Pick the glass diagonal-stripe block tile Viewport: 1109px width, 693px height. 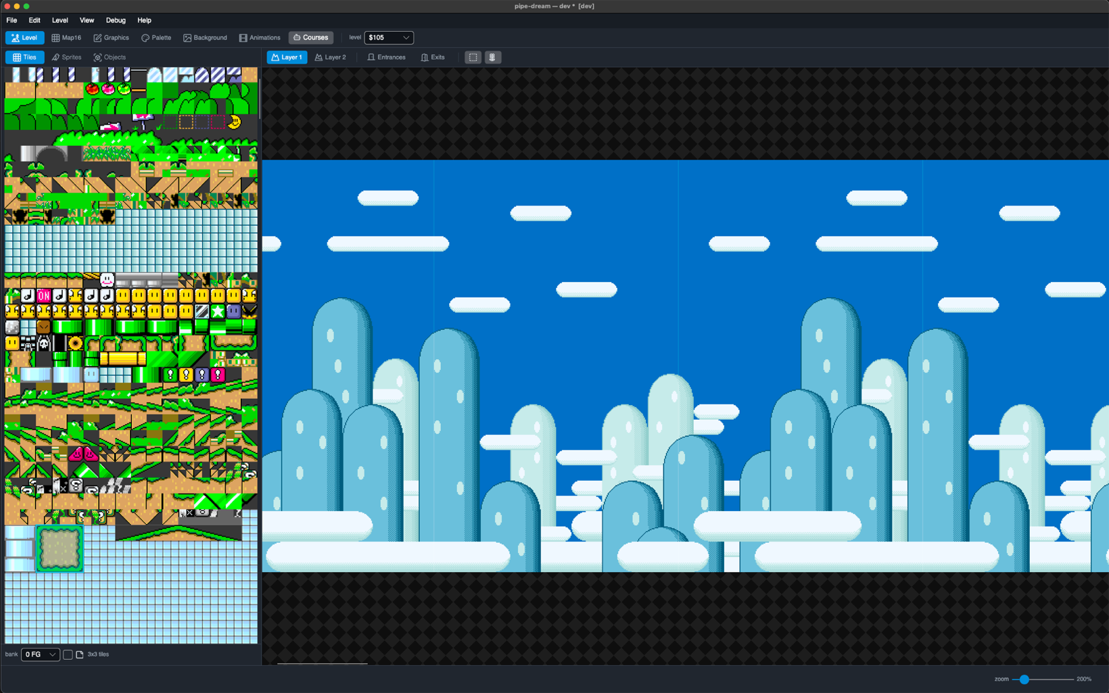pyautogui.click(x=202, y=311)
